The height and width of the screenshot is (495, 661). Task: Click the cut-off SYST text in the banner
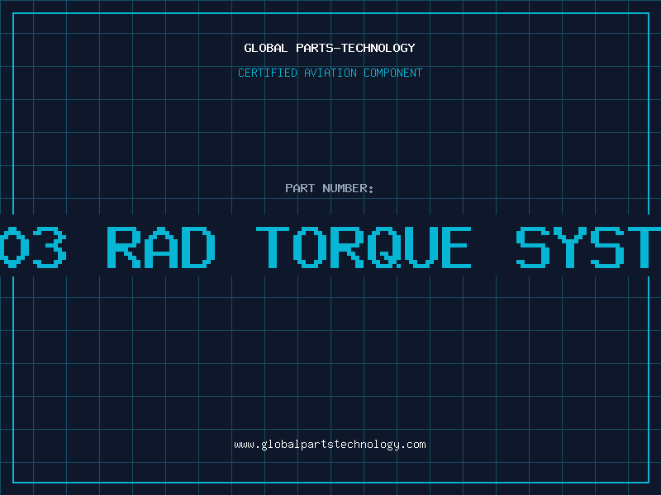[588, 247]
